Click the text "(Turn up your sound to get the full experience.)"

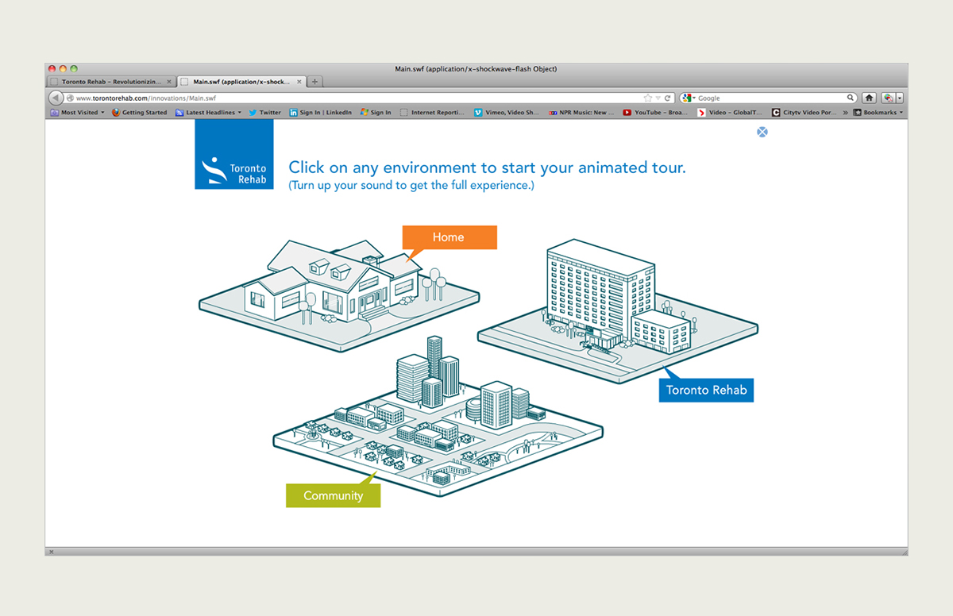(x=411, y=186)
